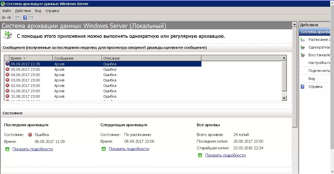The width and height of the screenshot is (334, 174).
Task: Click the 28.08.2017 23:00 last copy value
Action: click(248, 141)
